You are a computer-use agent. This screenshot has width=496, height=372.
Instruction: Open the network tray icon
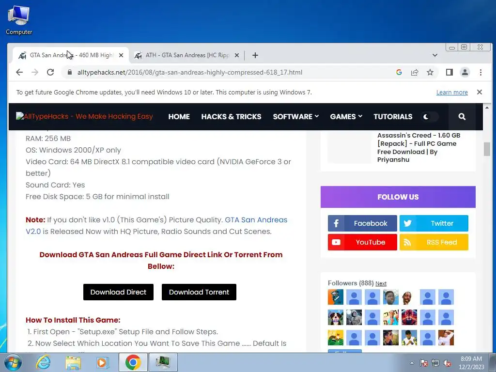tap(435, 363)
